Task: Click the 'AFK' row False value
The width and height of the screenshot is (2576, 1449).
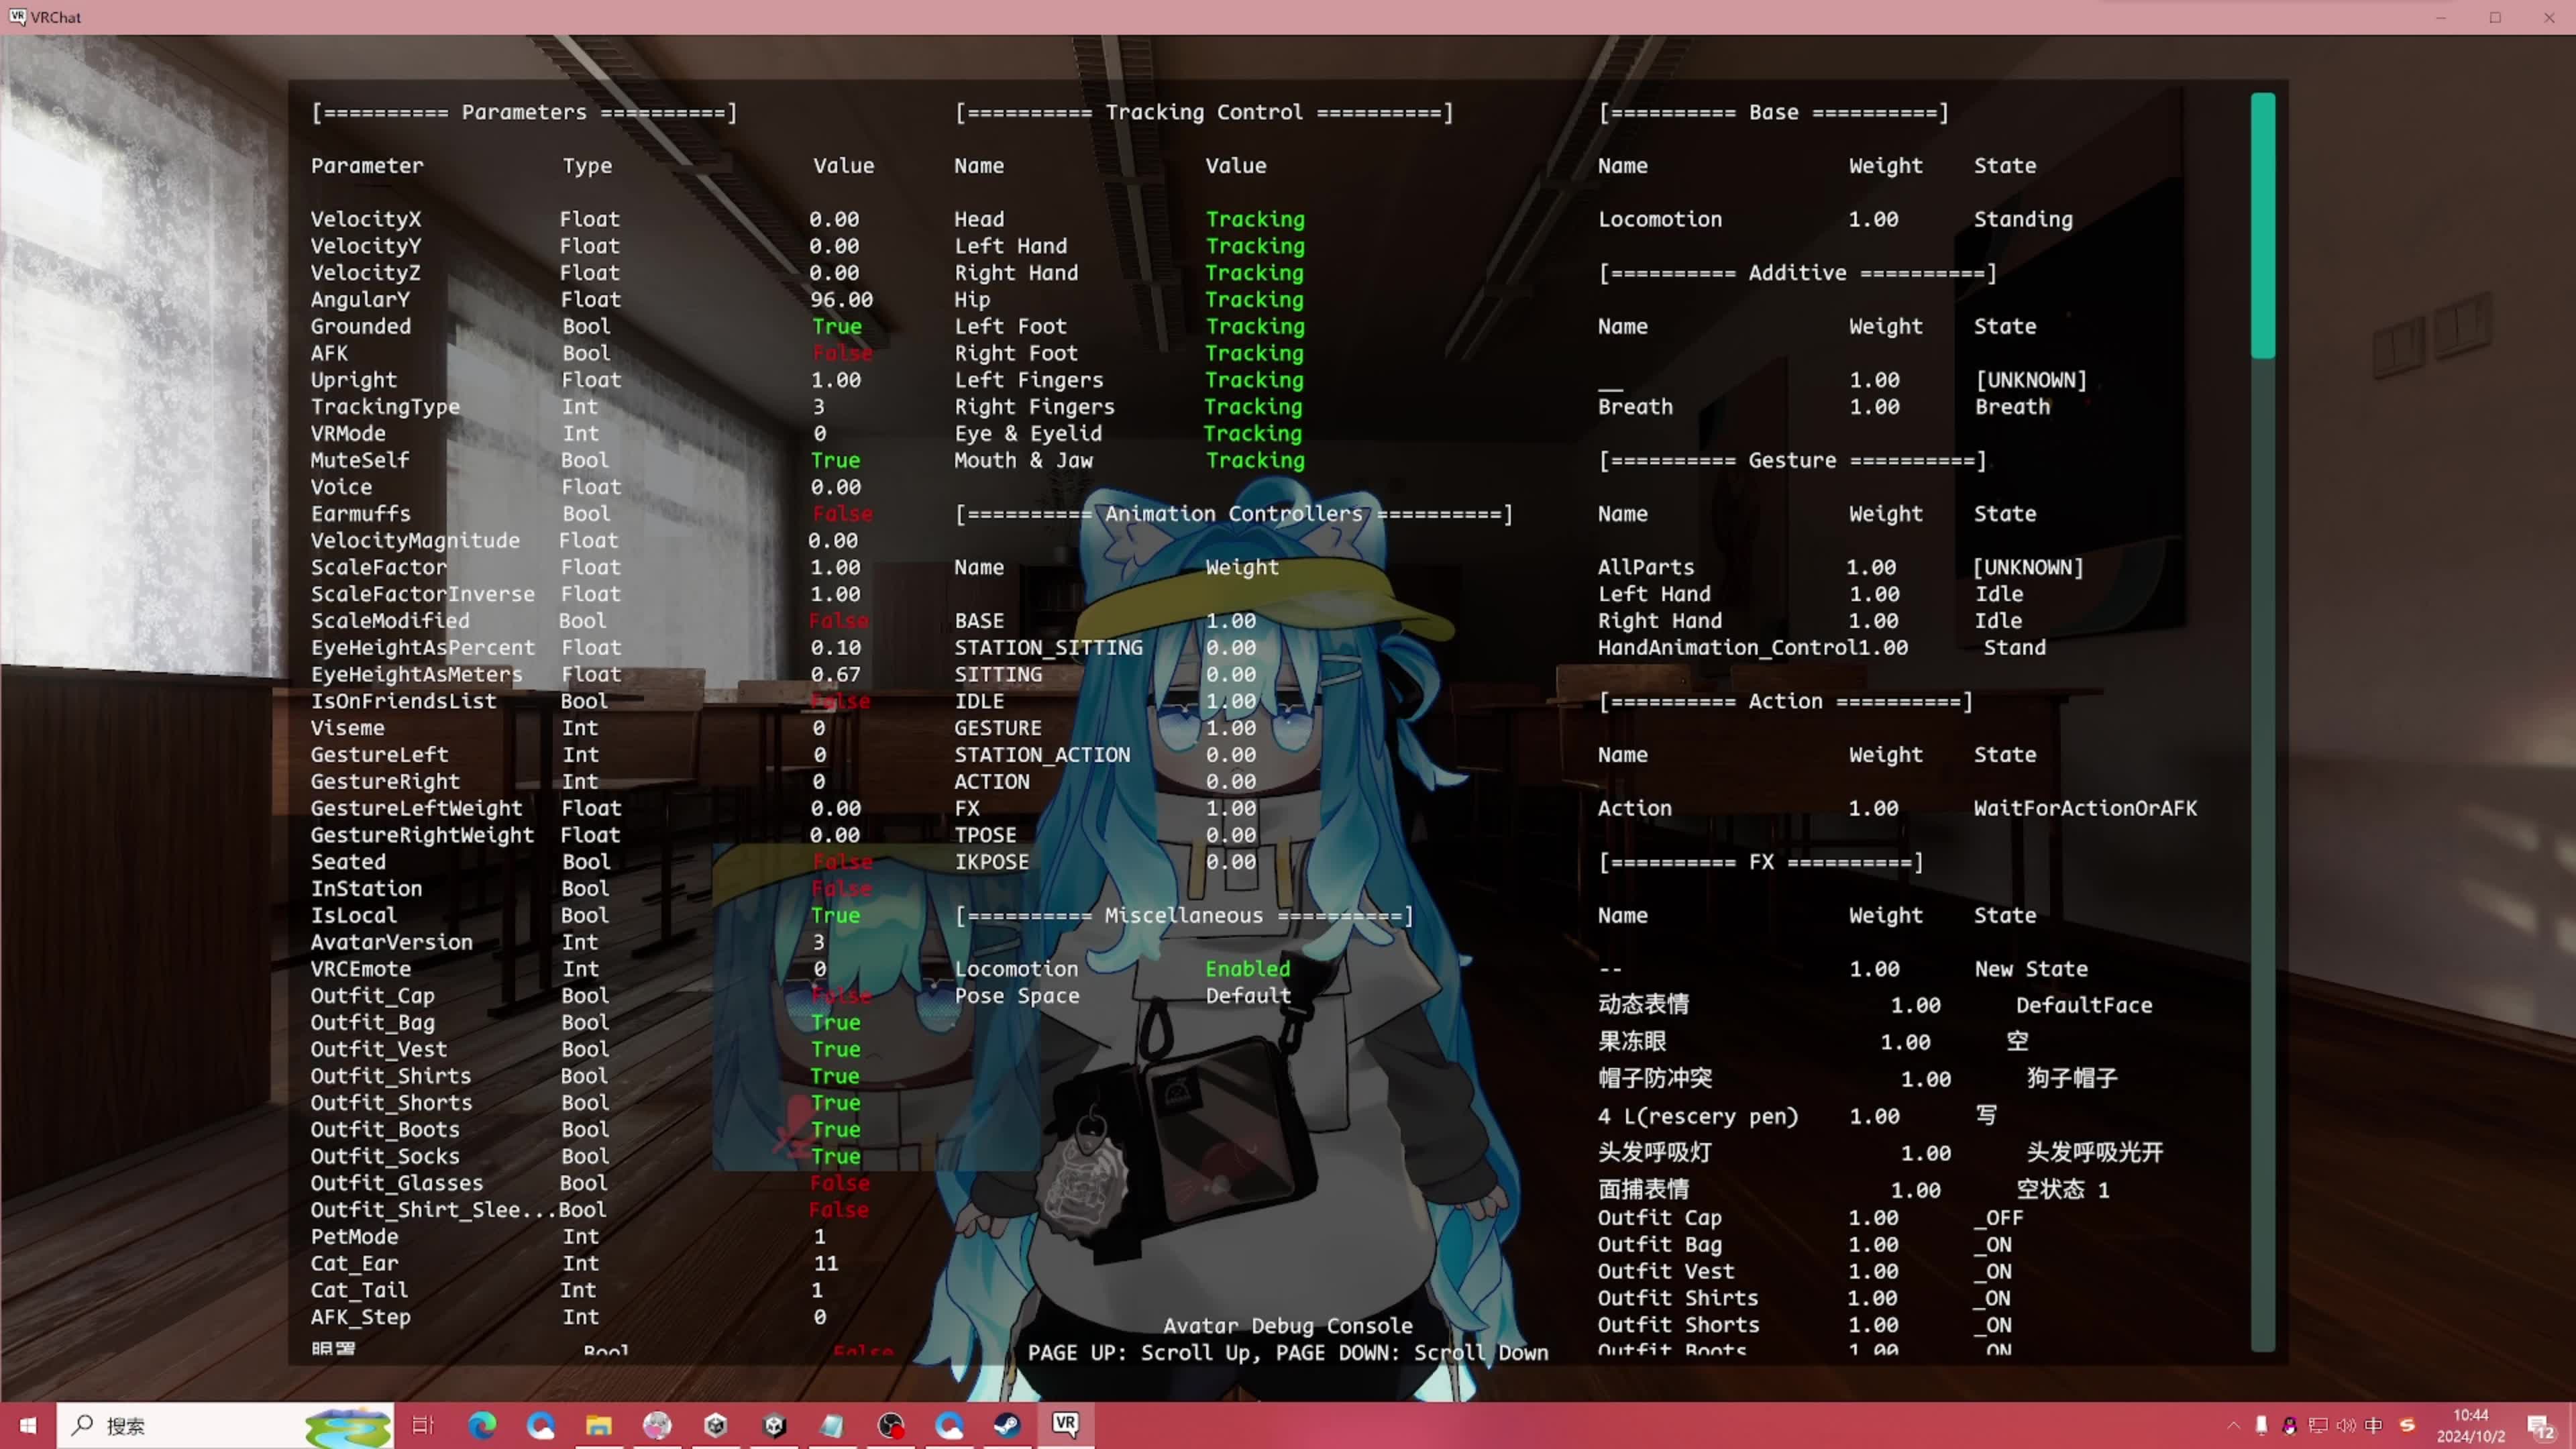Action: pos(843,353)
